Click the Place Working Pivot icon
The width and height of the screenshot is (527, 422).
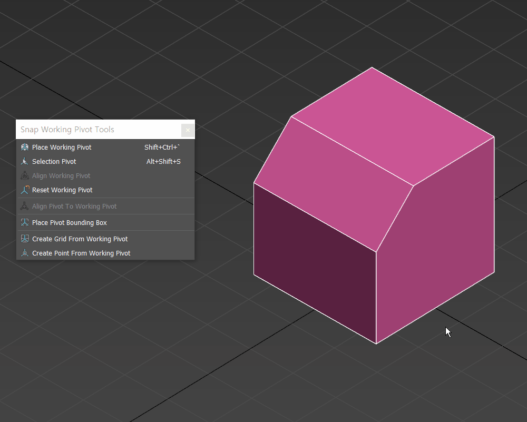(x=25, y=147)
